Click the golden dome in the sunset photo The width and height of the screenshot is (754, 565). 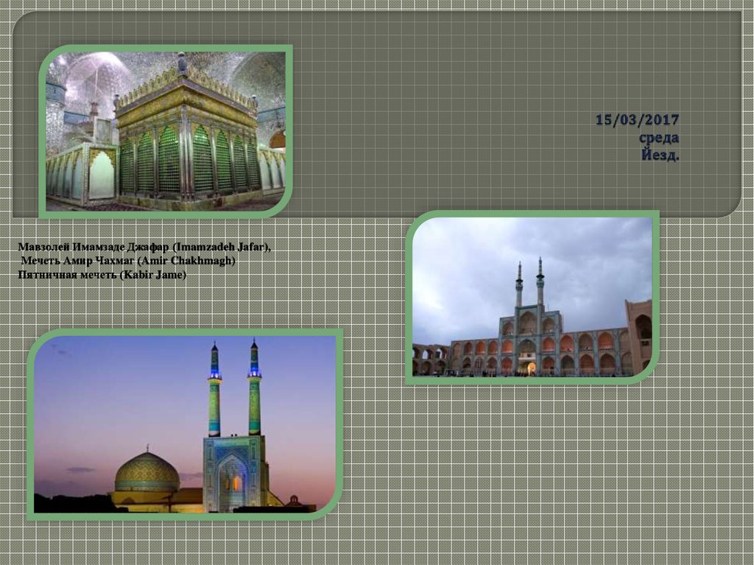click(147, 472)
